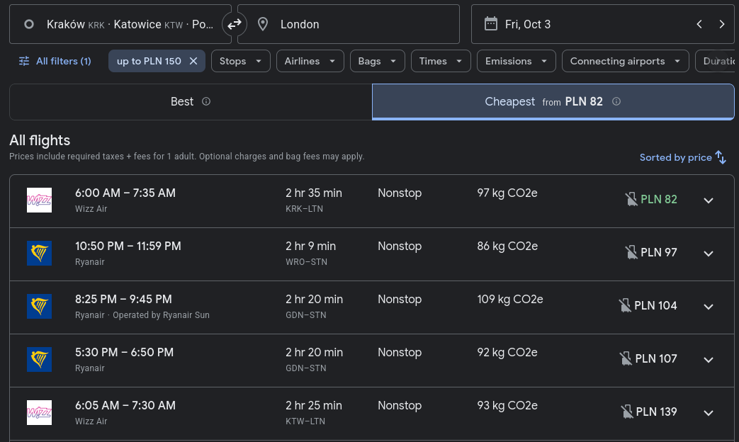Image resolution: width=739 pixels, height=442 pixels.
Task: Expand the 5:30 PM Ryanair flight
Action: tap(709, 360)
